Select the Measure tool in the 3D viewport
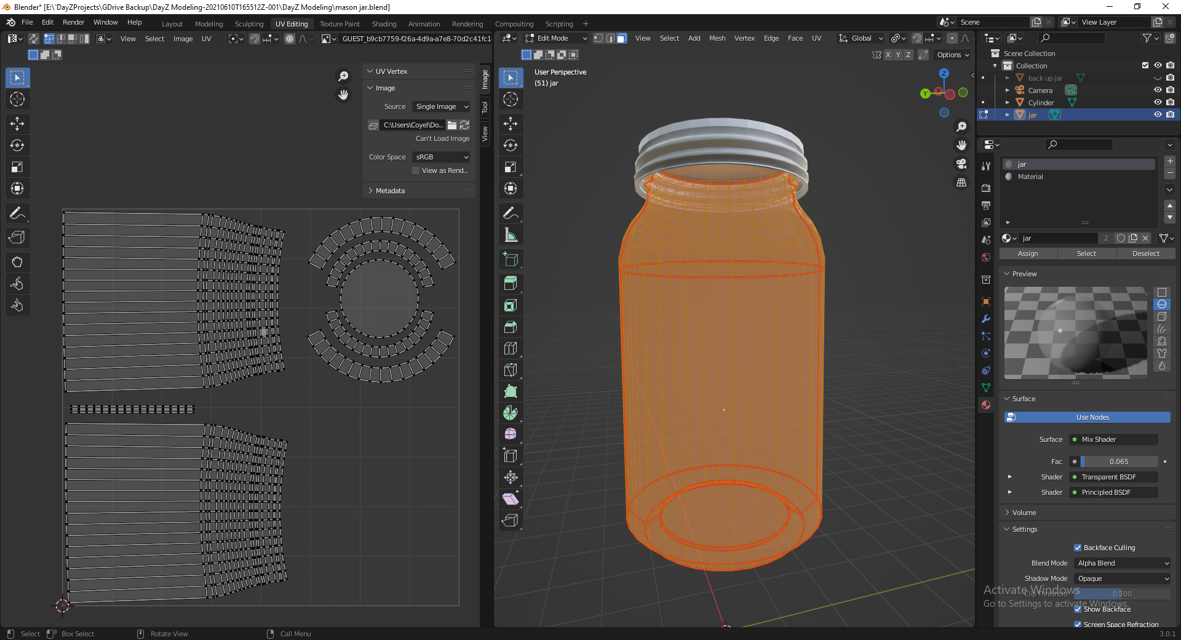The width and height of the screenshot is (1181, 640). pos(511,234)
